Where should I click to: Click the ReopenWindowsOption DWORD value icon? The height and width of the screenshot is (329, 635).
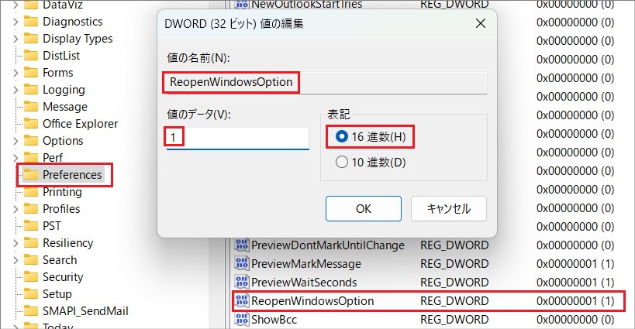[241, 300]
